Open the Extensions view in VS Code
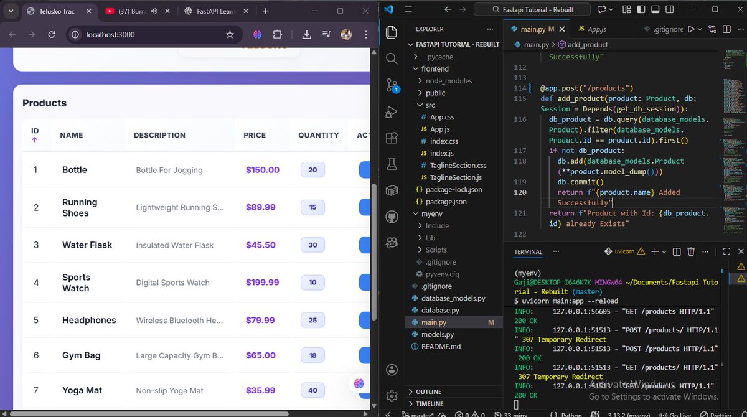The image size is (747, 417). click(x=392, y=138)
